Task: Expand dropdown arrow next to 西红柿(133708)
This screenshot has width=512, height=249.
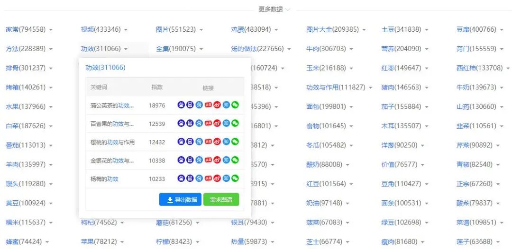Action: (x=508, y=68)
